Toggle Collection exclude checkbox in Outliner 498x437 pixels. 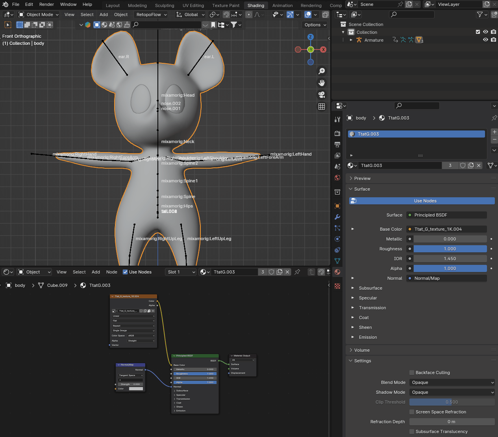click(x=478, y=32)
